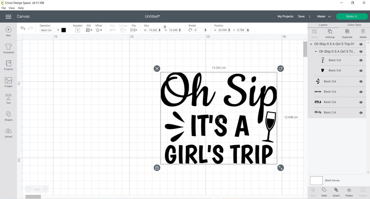Image resolution: width=370 pixels, height=199 pixels.
Task: Click the Upload icon
Action: pos(8,132)
